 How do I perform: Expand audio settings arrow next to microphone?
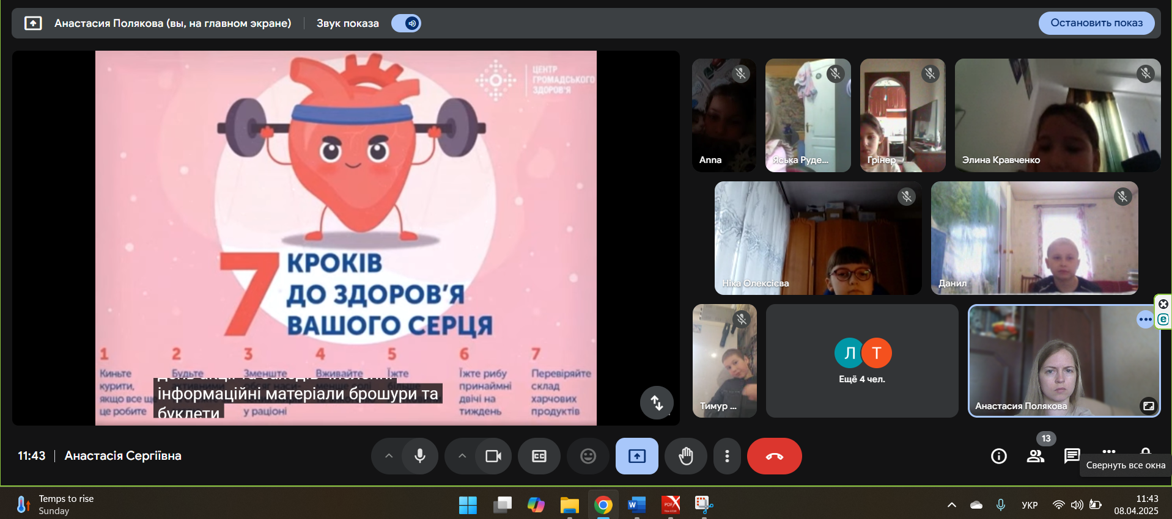[389, 456]
